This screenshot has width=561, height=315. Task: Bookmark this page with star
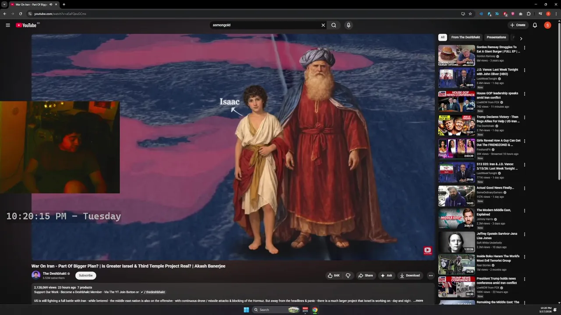tap(470, 14)
